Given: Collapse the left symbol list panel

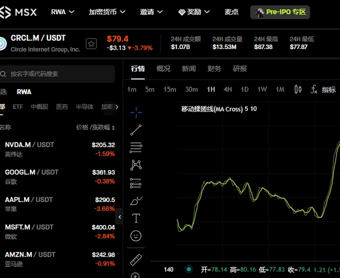Looking at the screenshot, I should pos(119,216).
